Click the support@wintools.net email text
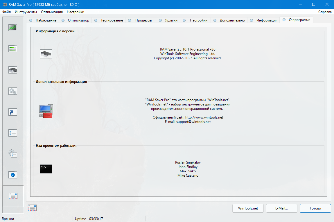334x222 pixels. pos(193,122)
